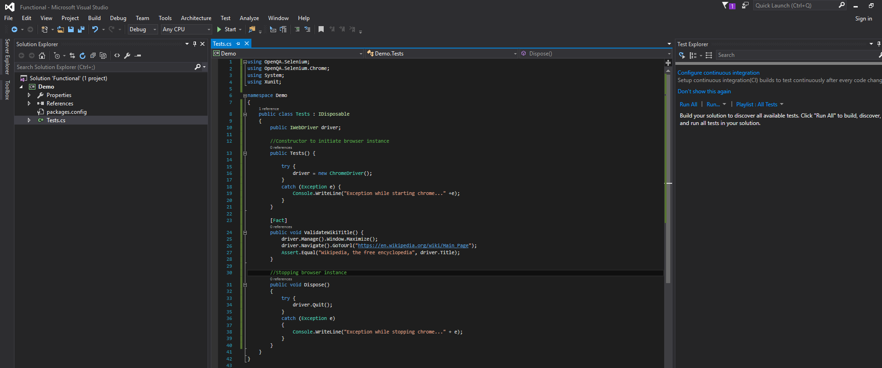The height and width of the screenshot is (368, 882).
Task: Click the Home icon in Solution Explorer
Action: coord(42,56)
